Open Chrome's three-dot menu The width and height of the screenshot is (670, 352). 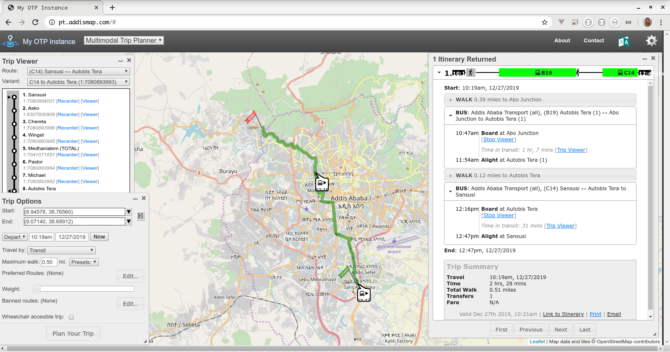661,22
